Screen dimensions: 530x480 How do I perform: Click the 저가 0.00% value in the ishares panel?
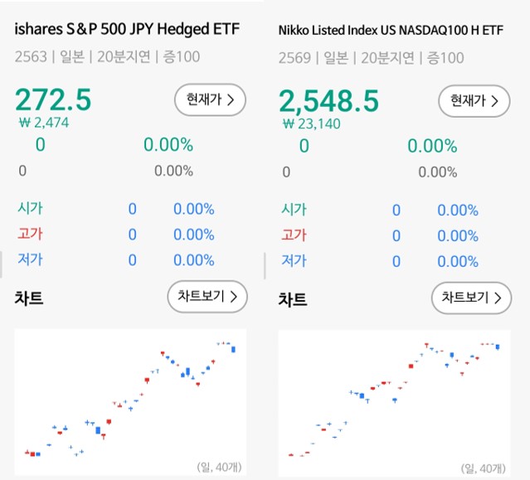pos(194,260)
